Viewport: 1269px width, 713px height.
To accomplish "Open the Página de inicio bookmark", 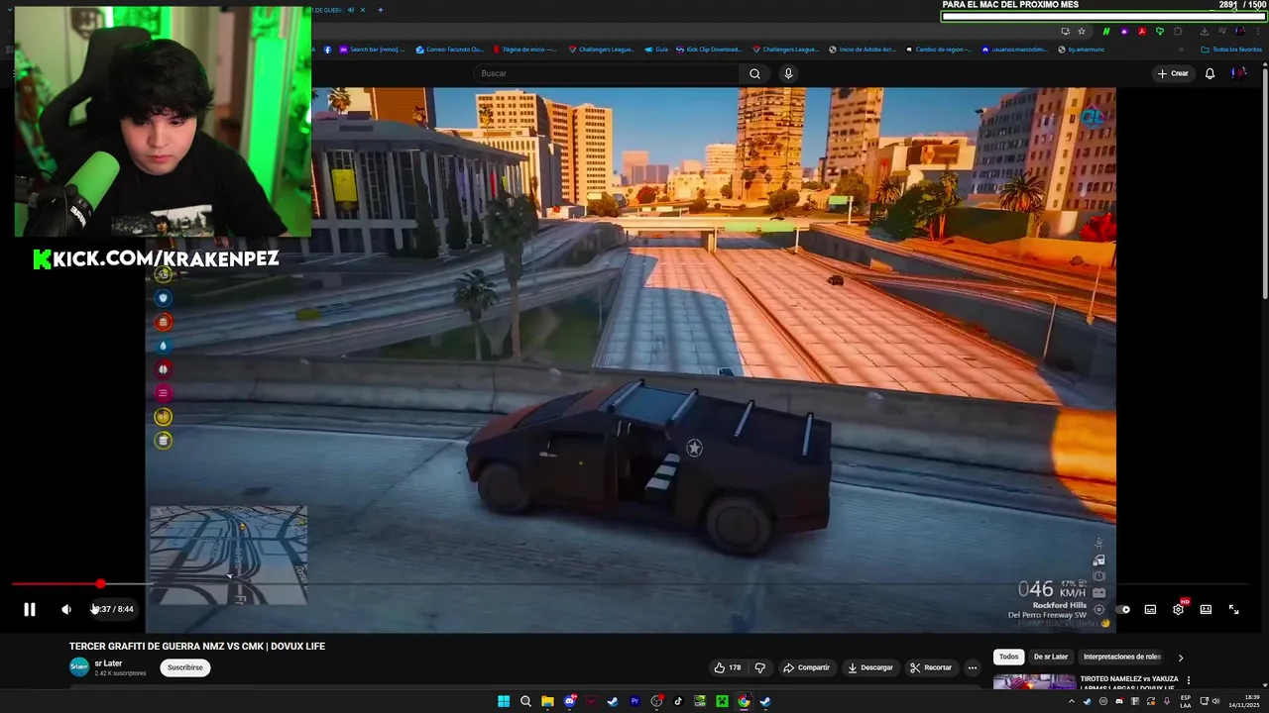I will pos(525,50).
